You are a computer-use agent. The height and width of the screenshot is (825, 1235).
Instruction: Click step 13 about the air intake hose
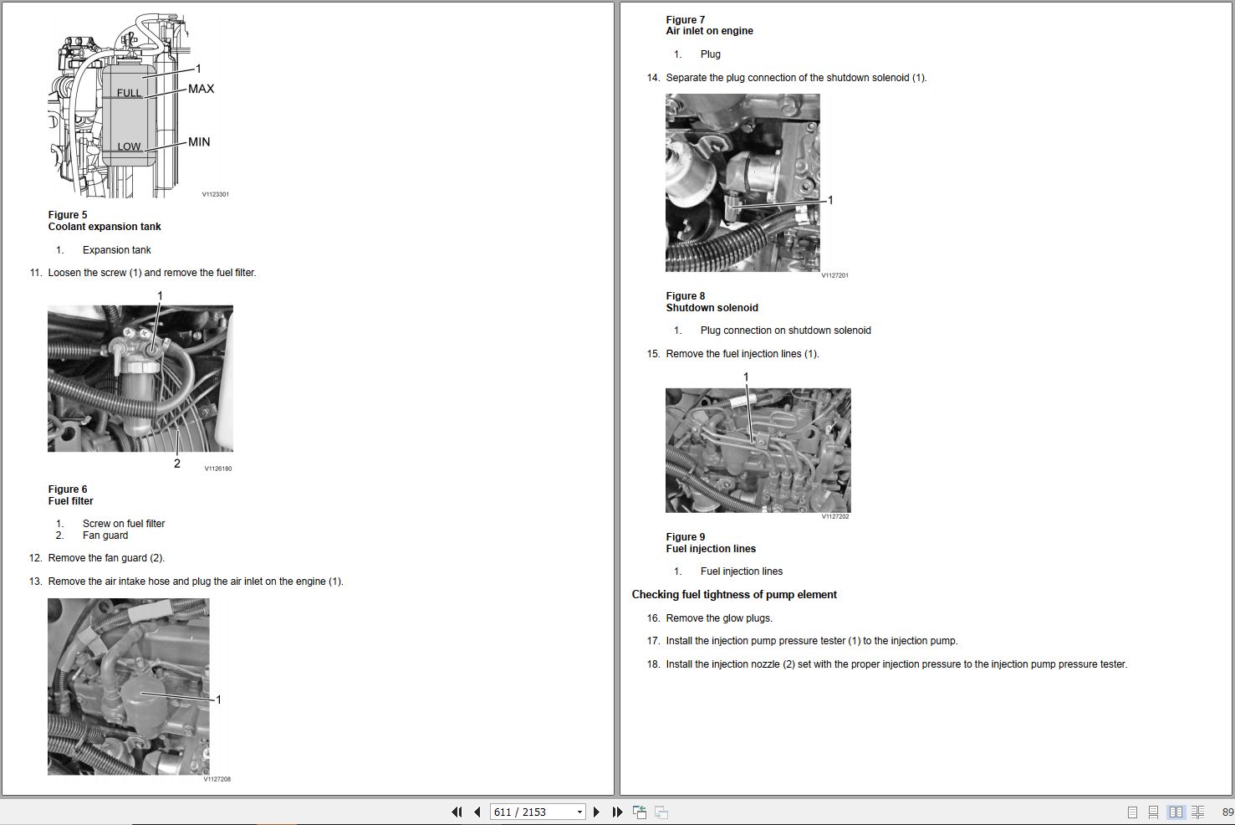pos(196,582)
